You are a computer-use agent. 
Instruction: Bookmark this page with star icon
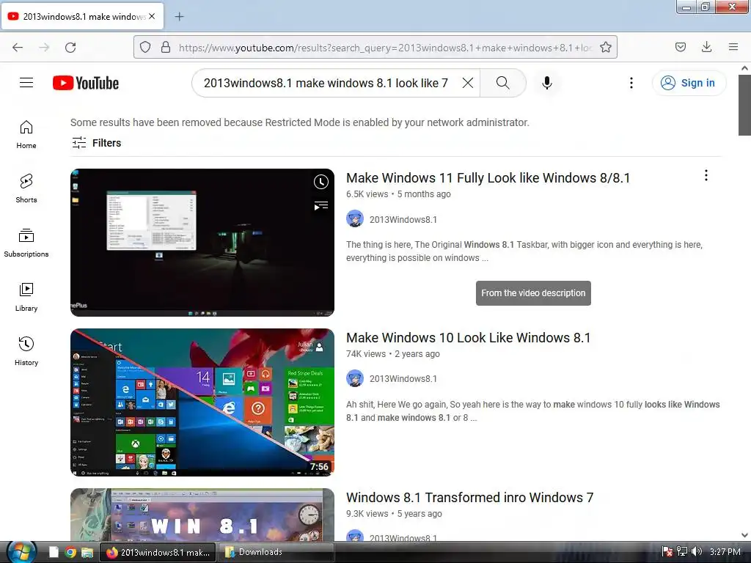click(x=605, y=48)
